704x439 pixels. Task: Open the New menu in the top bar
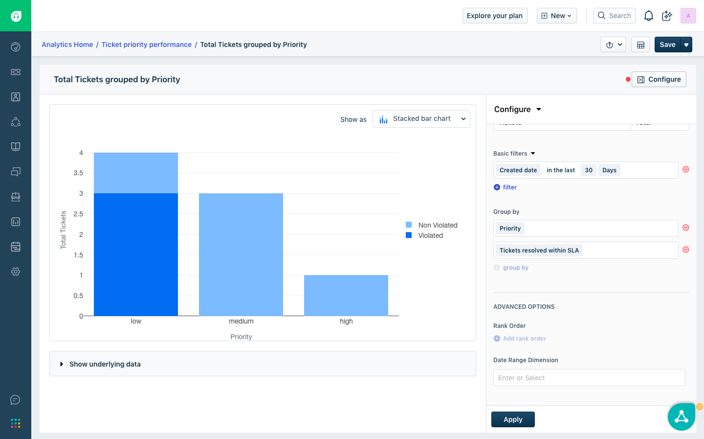pos(556,15)
